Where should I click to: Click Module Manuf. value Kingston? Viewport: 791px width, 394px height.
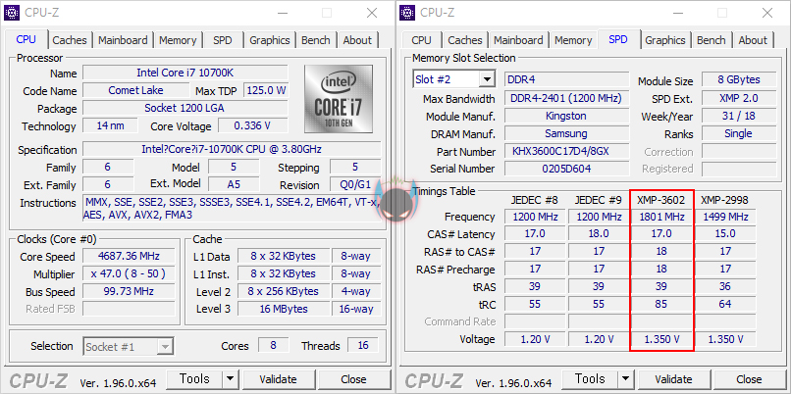tap(566, 116)
